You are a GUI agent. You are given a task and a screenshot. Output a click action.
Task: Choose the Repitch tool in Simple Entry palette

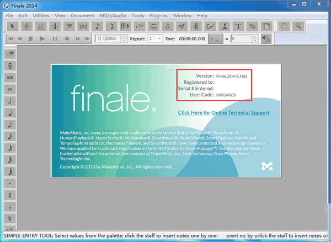(10, 66)
